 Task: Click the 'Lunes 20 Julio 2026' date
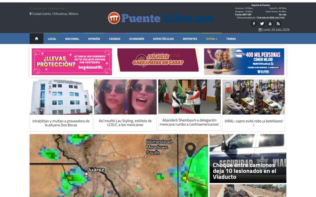276,30
